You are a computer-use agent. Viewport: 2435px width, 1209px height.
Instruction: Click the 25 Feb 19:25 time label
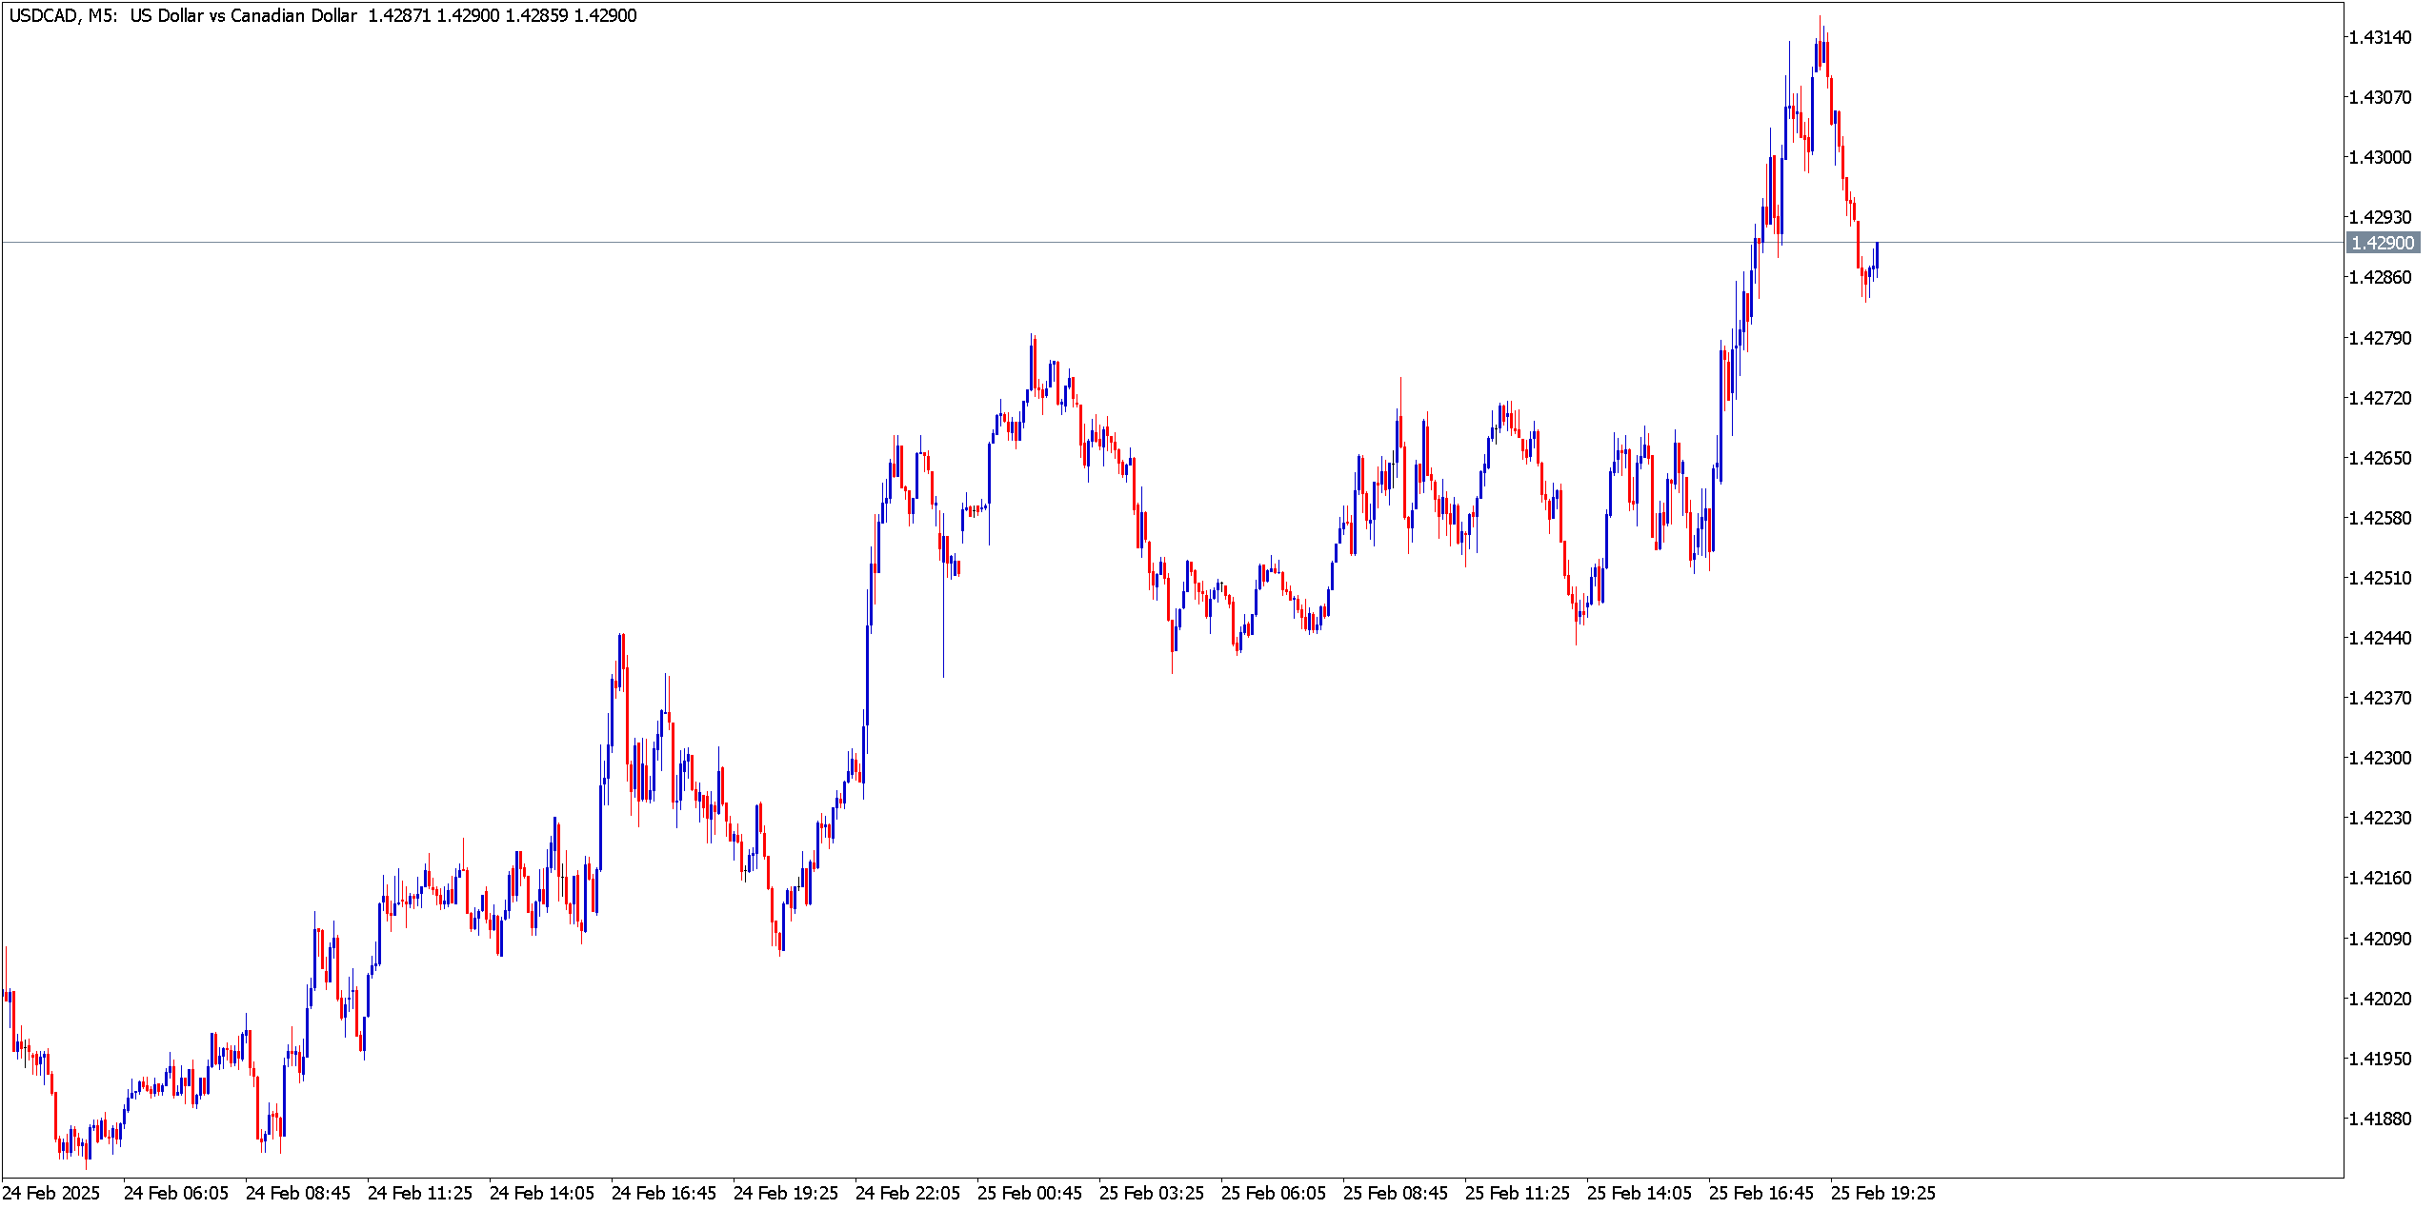(1883, 1193)
